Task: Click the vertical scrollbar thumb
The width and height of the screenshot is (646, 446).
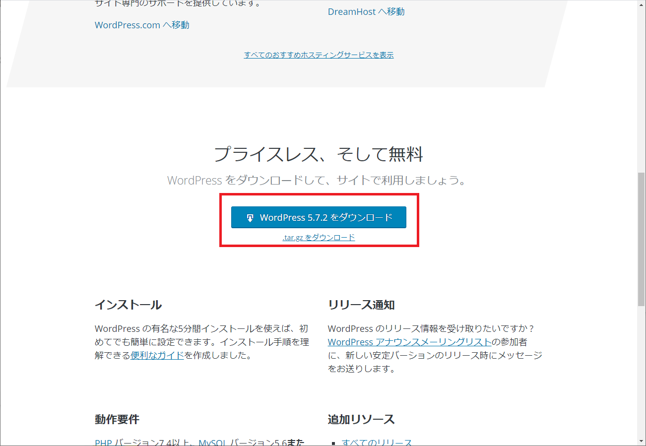Action: coord(641,239)
